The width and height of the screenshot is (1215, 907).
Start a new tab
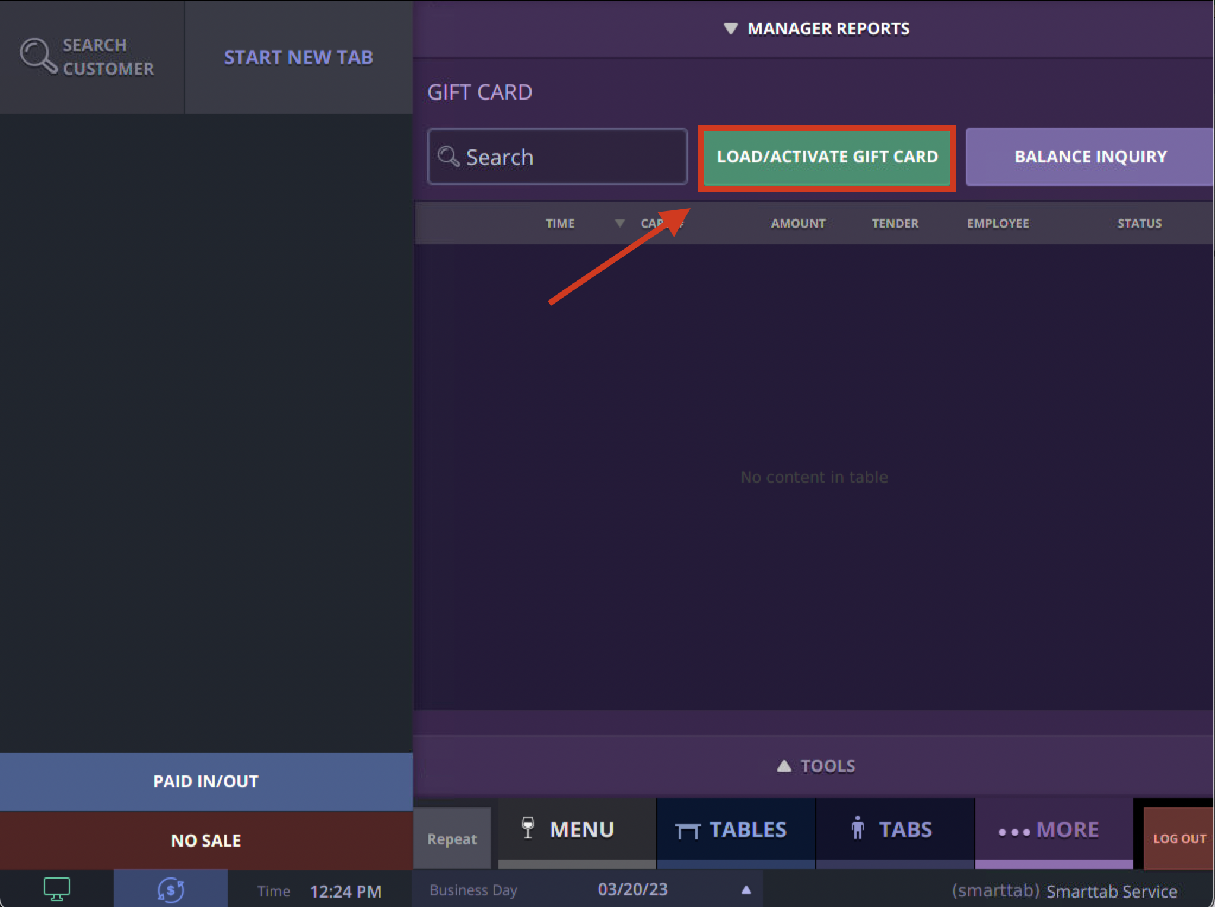coord(298,57)
